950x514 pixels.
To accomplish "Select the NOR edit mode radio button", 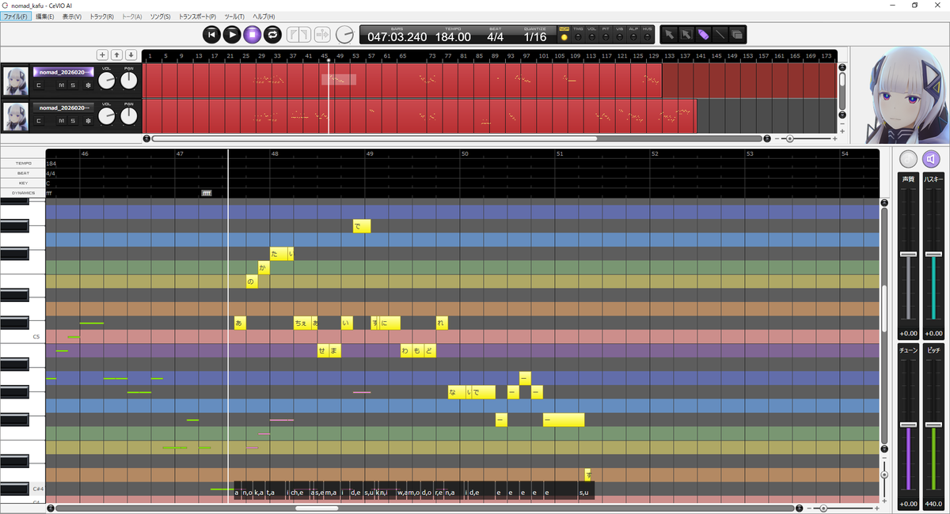I will click(x=564, y=37).
